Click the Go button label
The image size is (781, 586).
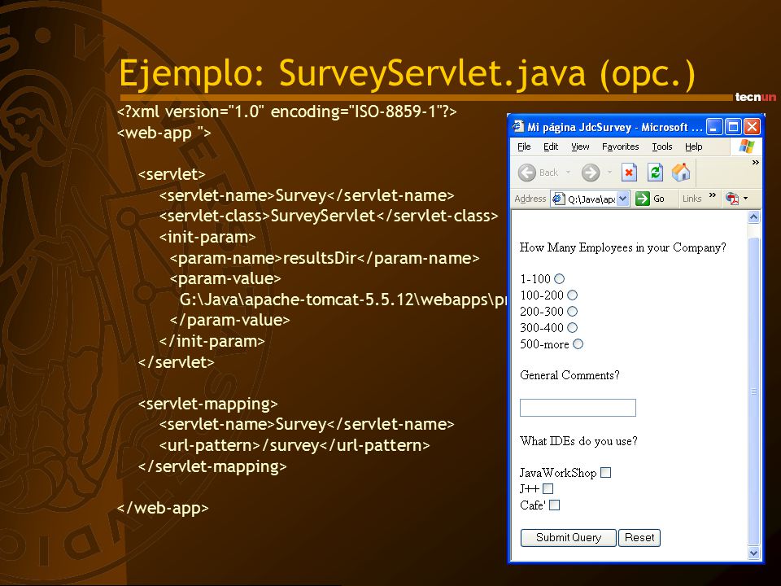659,199
